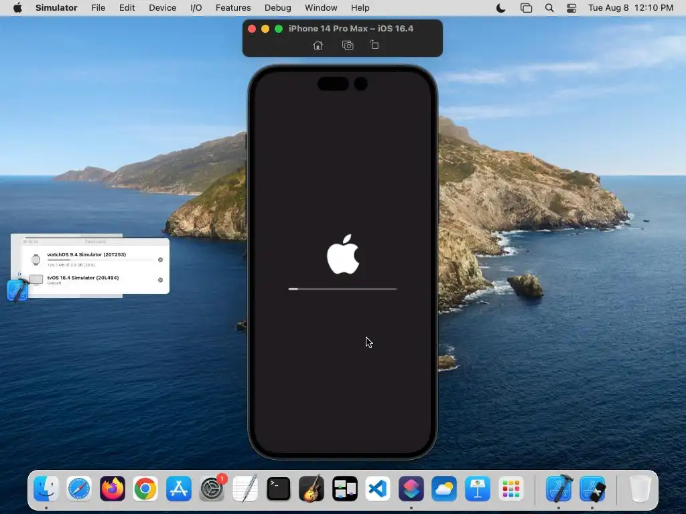Open Mission Control from the Dock
Viewport: 686px width, 514px height.
coord(345,488)
